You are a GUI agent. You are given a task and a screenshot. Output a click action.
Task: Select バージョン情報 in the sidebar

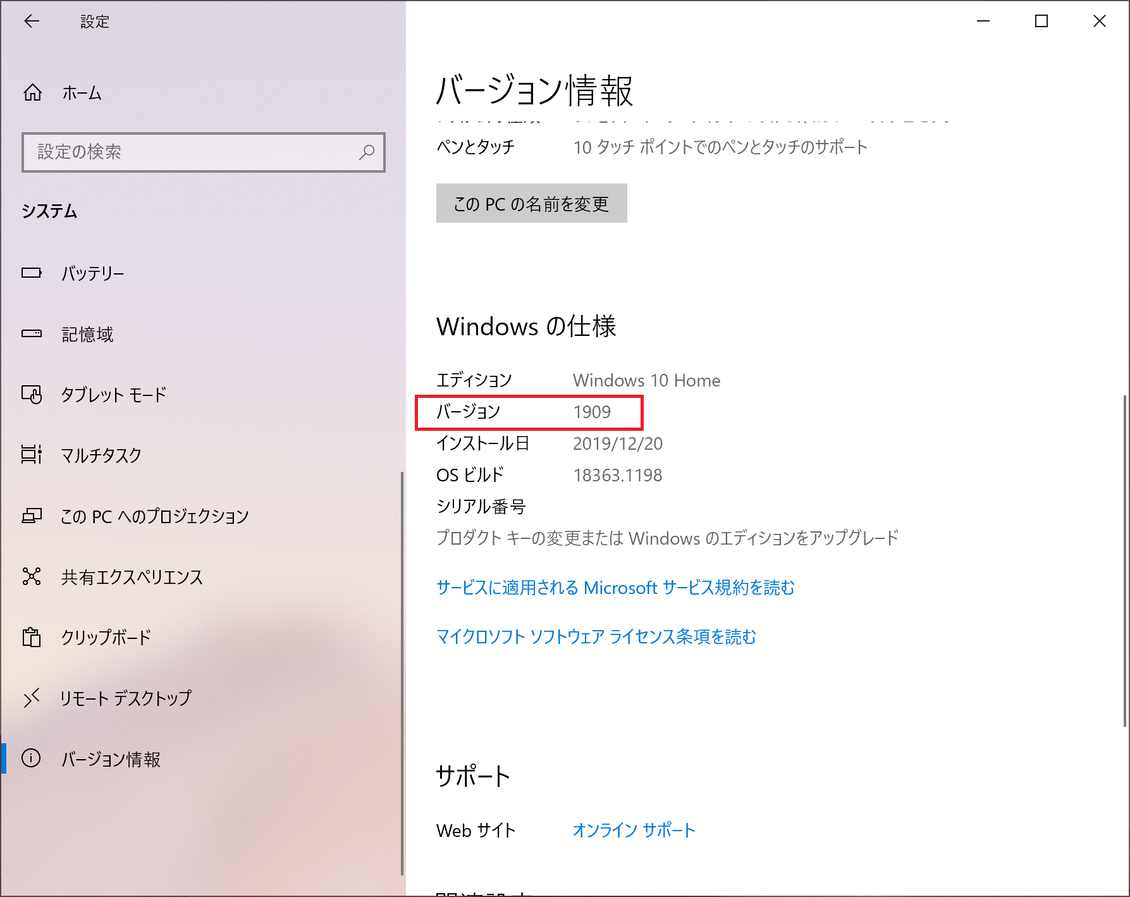click(x=111, y=759)
